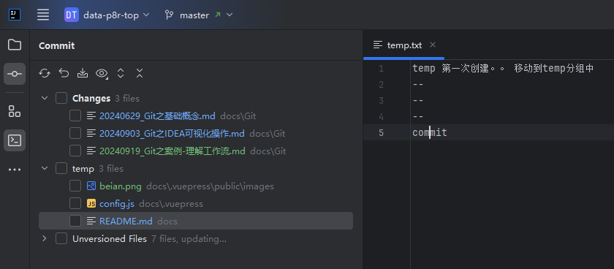The height and width of the screenshot is (269, 614).
Task: Select file 20240903_Git之IDEA可视化操作.md
Action: (172, 134)
